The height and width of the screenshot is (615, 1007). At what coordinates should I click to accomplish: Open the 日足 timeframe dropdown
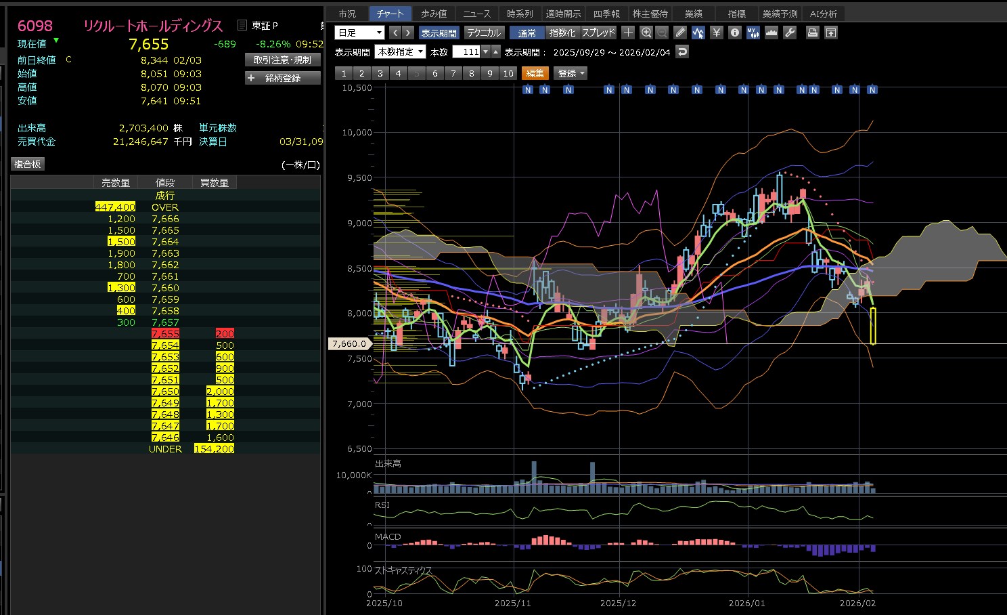pos(359,33)
